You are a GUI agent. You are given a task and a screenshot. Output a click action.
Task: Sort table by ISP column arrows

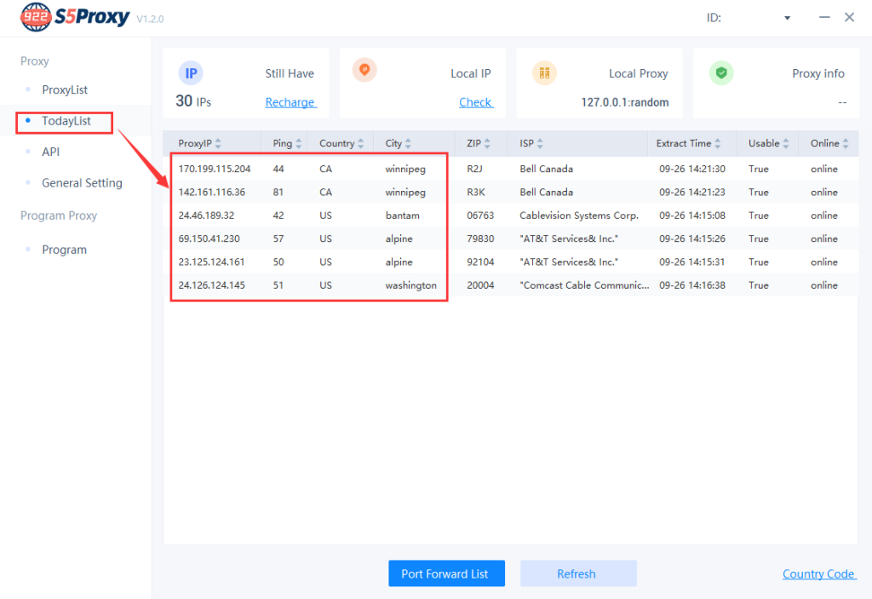click(x=539, y=143)
